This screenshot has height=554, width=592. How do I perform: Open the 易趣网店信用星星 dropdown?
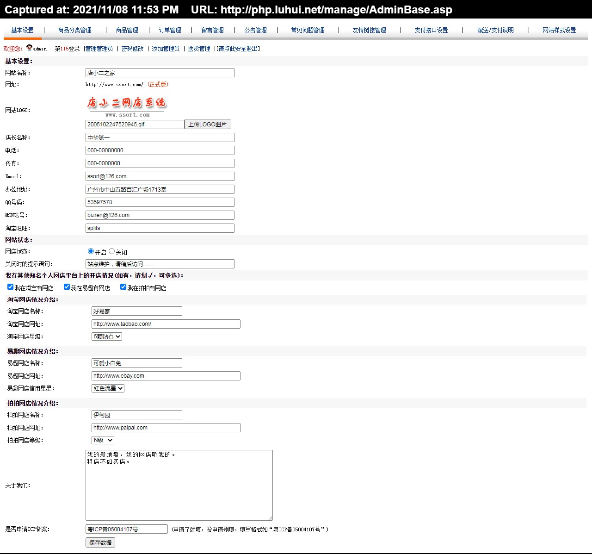[x=108, y=388]
